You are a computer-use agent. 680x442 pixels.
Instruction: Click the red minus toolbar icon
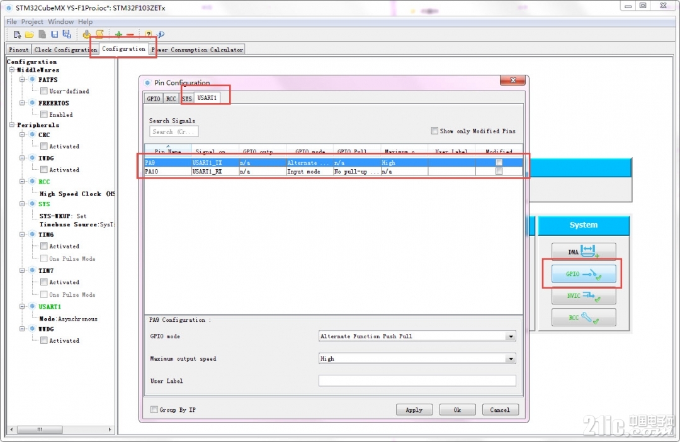(130, 35)
